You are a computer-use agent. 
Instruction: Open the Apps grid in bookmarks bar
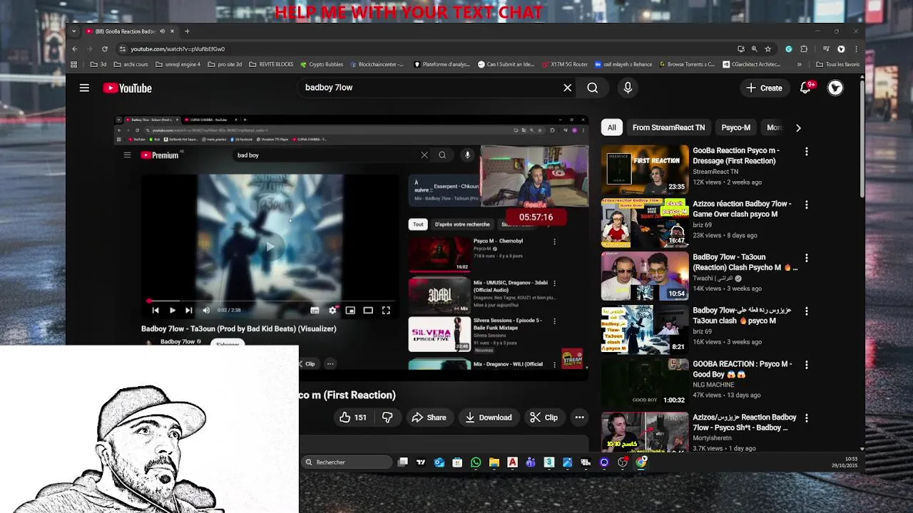(73, 64)
